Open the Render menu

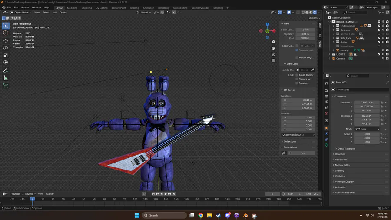coord(25,7)
